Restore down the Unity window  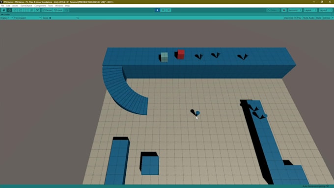pos(322,2)
